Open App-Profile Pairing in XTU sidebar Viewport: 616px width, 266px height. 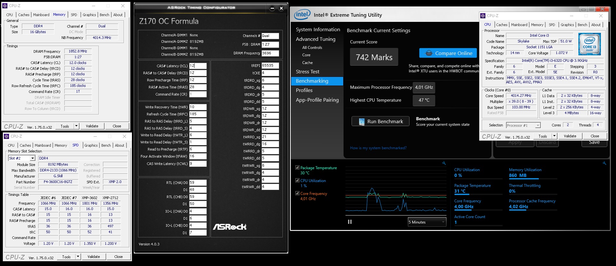pos(317,100)
